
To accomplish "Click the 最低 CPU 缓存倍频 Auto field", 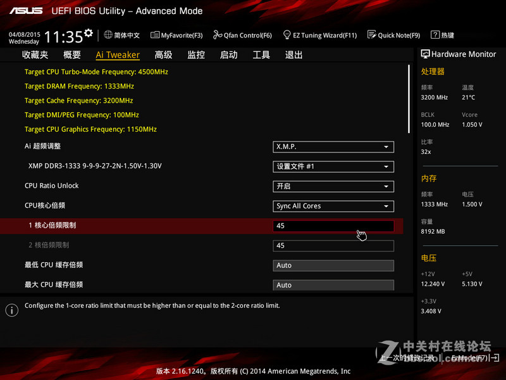I will 333,265.
